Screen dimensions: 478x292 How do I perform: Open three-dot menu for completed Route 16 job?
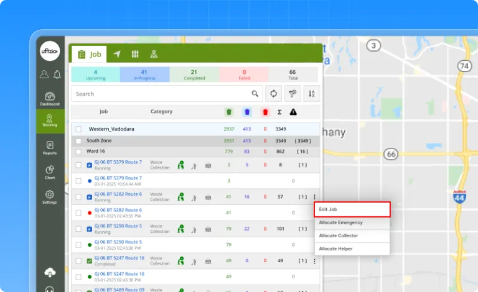click(314, 261)
